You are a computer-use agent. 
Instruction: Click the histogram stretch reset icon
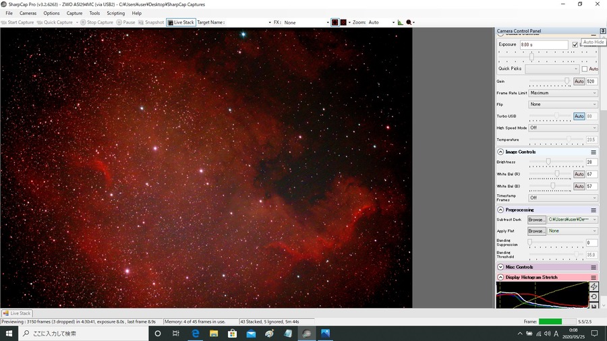point(594,297)
